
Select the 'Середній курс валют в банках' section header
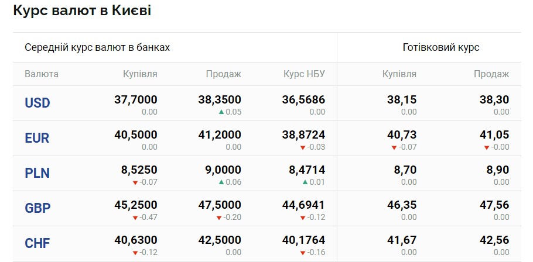[97, 47]
